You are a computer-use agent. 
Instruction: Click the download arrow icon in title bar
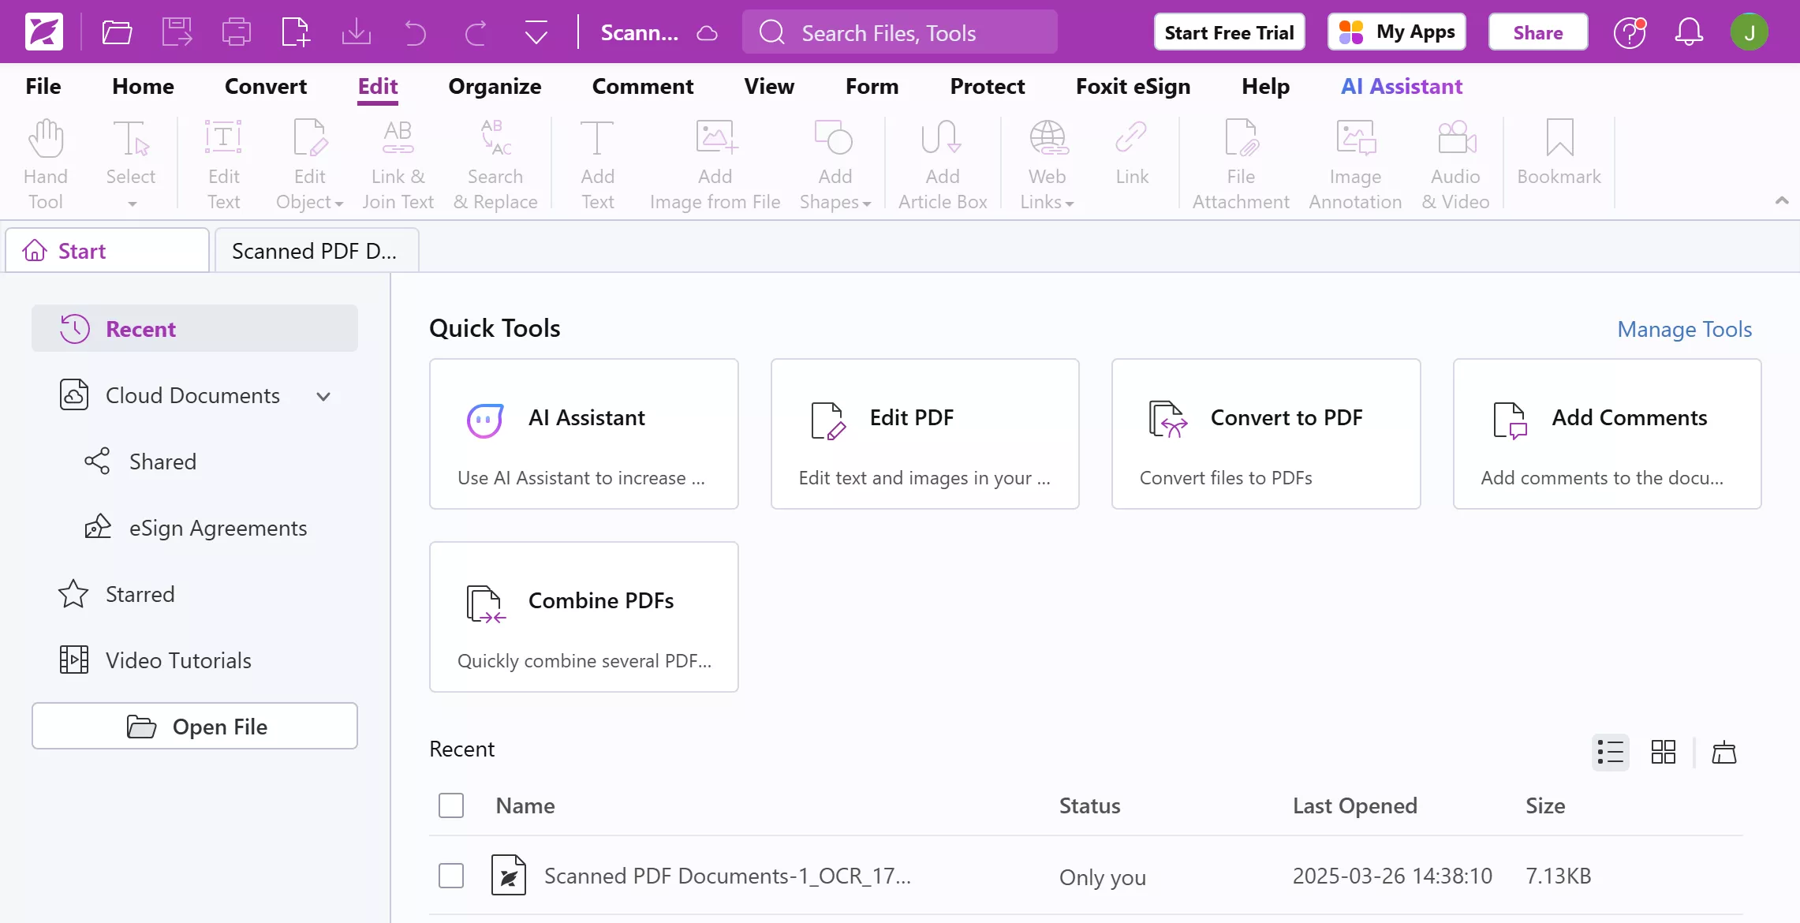pos(357,32)
